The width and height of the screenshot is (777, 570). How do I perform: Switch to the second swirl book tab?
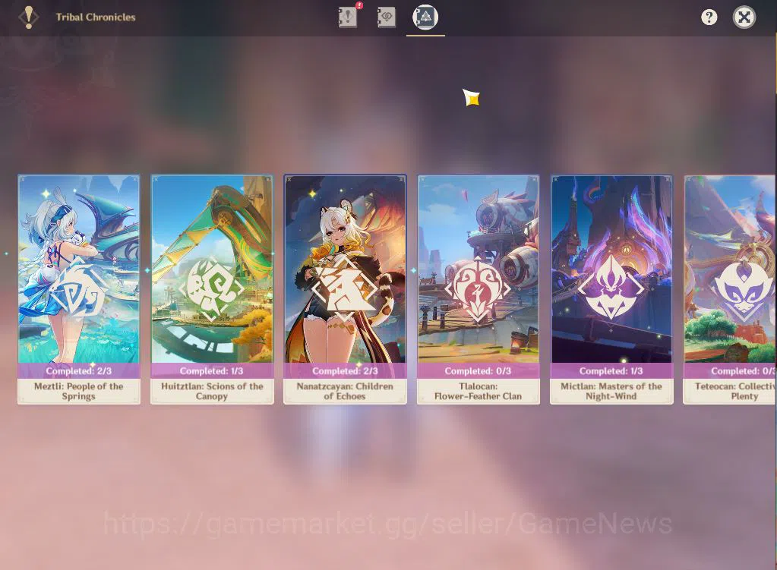(x=387, y=17)
